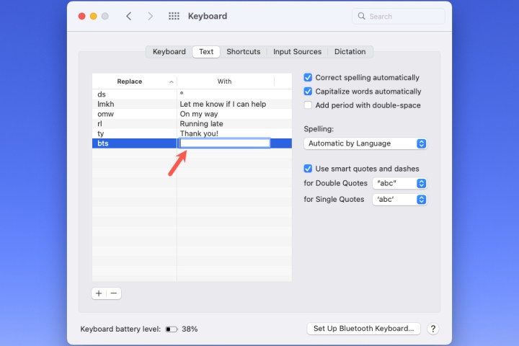This screenshot has width=519, height=346.
Task: Click the keyboard battery level icon
Action: (x=172, y=329)
